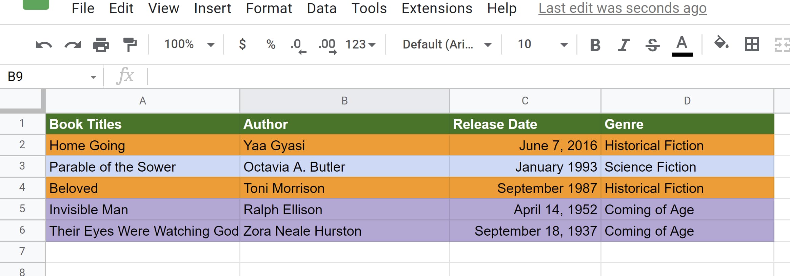Click the Redo arrow icon
790x276 pixels.
click(x=73, y=44)
